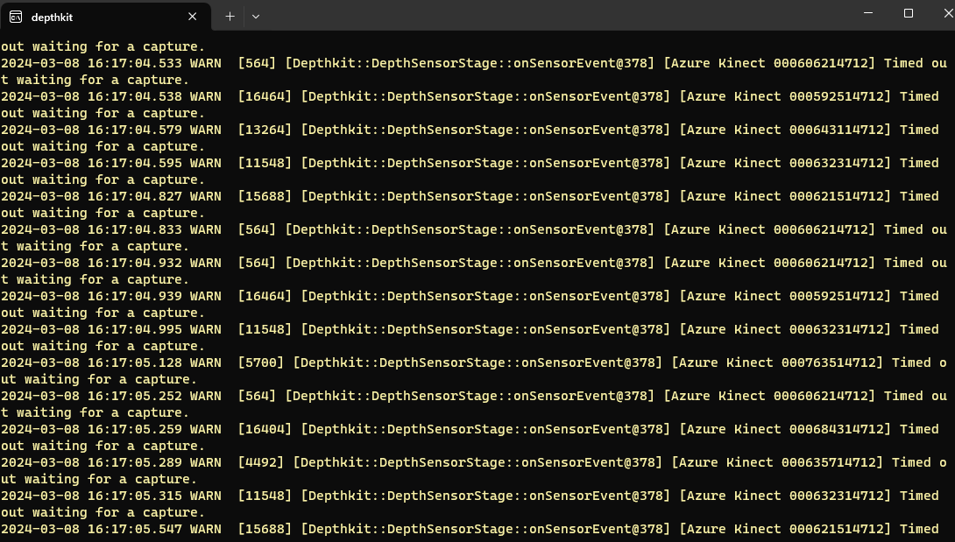Click the thread ID [4492] log entry

pyautogui.click(x=260, y=462)
